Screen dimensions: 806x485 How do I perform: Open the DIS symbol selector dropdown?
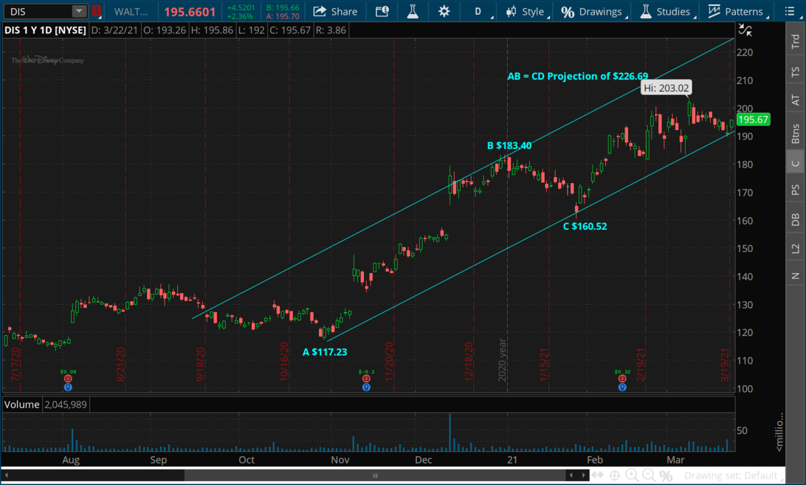pos(79,11)
